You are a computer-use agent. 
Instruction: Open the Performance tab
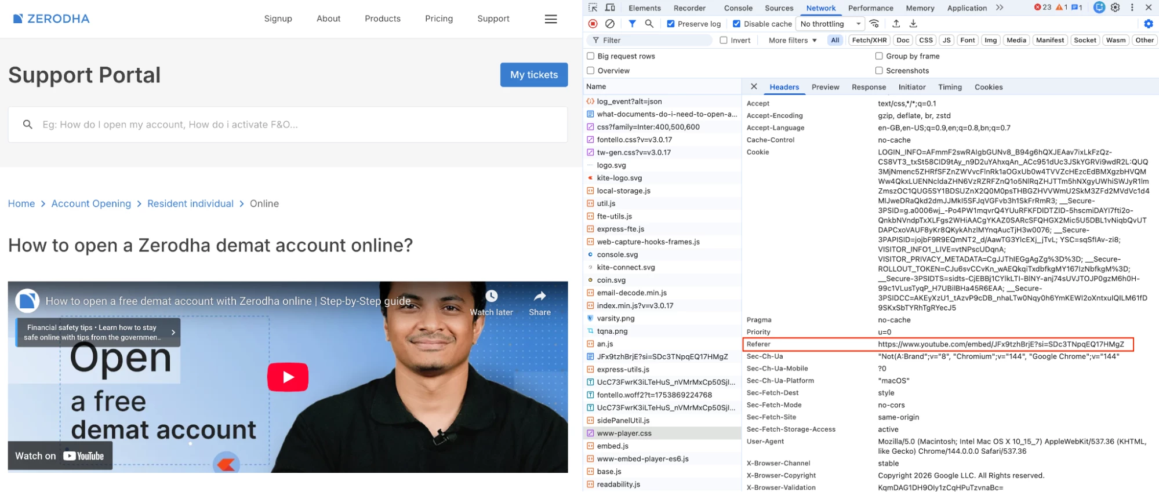pyautogui.click(x=870, y=8)
